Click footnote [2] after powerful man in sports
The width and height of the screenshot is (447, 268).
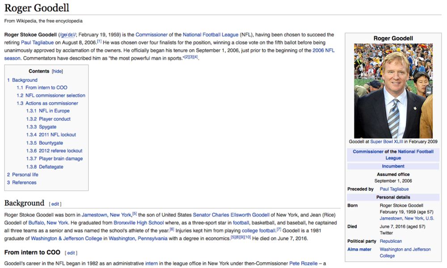[186, 57]
